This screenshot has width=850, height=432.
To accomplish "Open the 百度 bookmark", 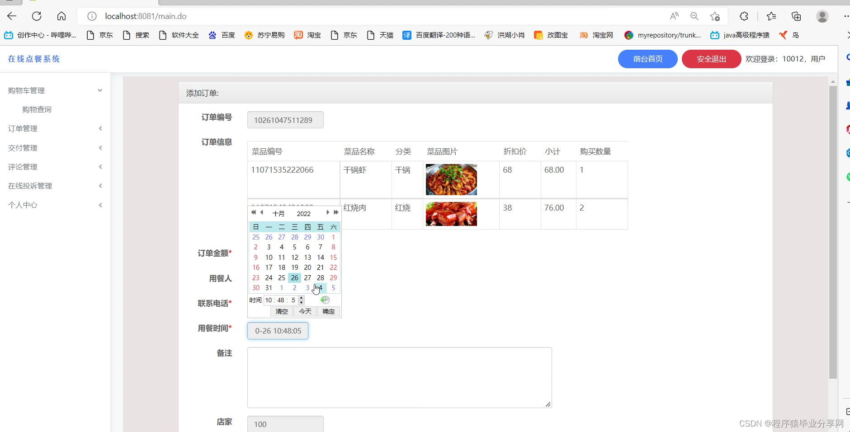I will coord(222,35).
